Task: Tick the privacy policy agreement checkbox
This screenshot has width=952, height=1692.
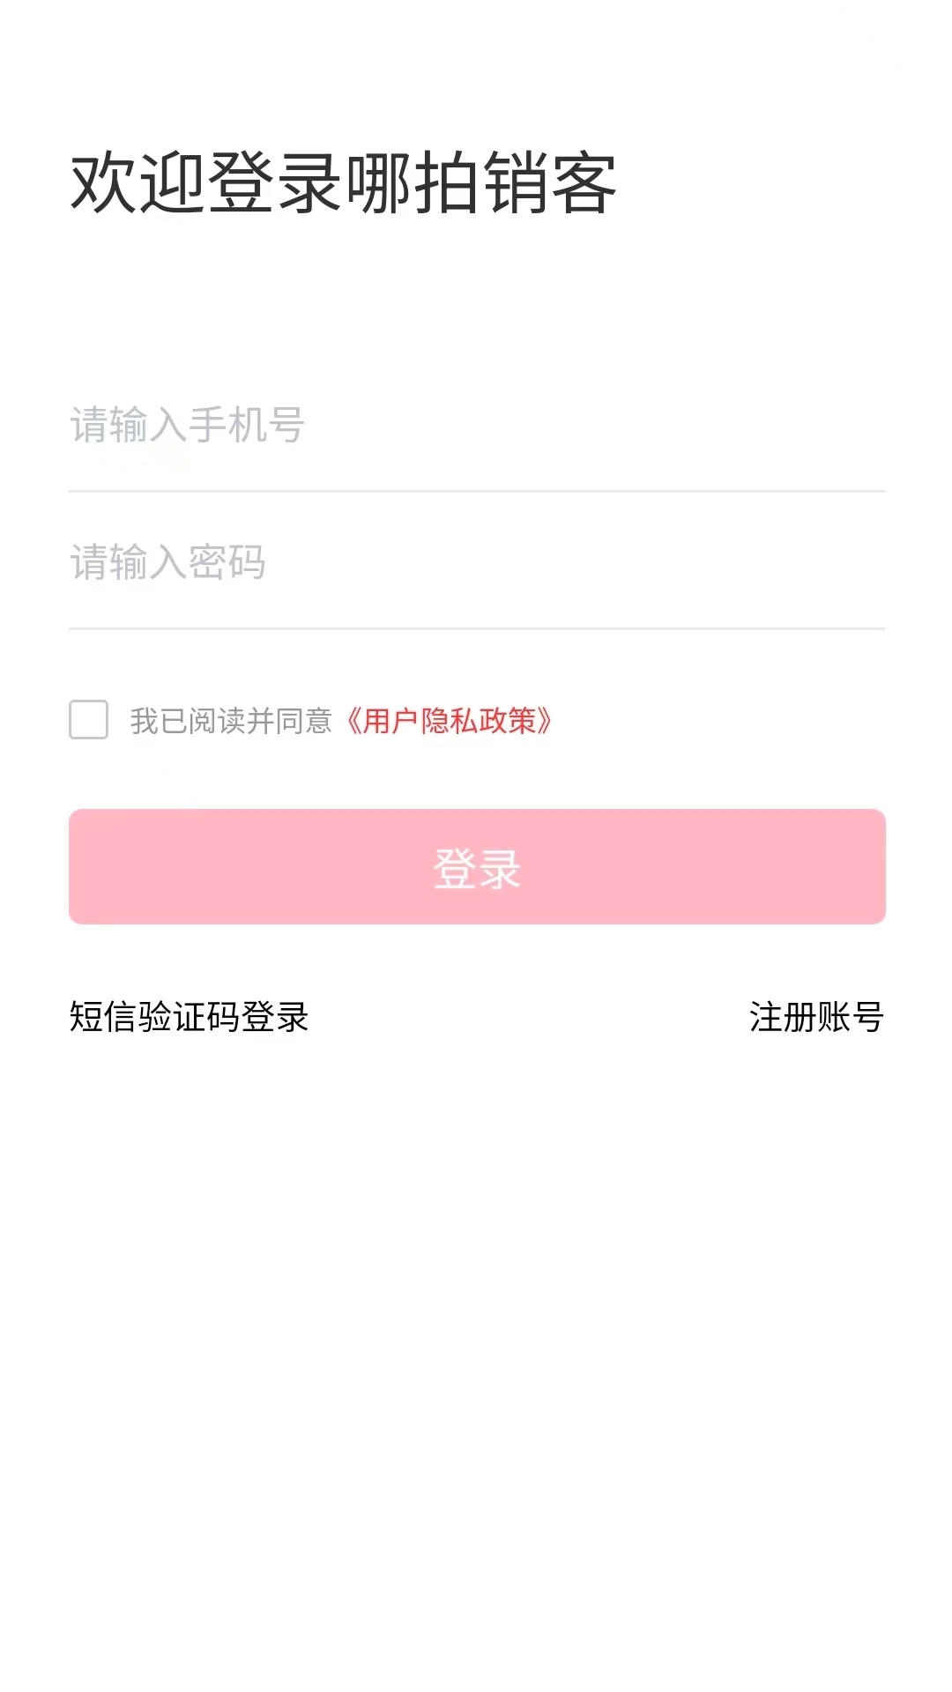Action: click(88, 720)
